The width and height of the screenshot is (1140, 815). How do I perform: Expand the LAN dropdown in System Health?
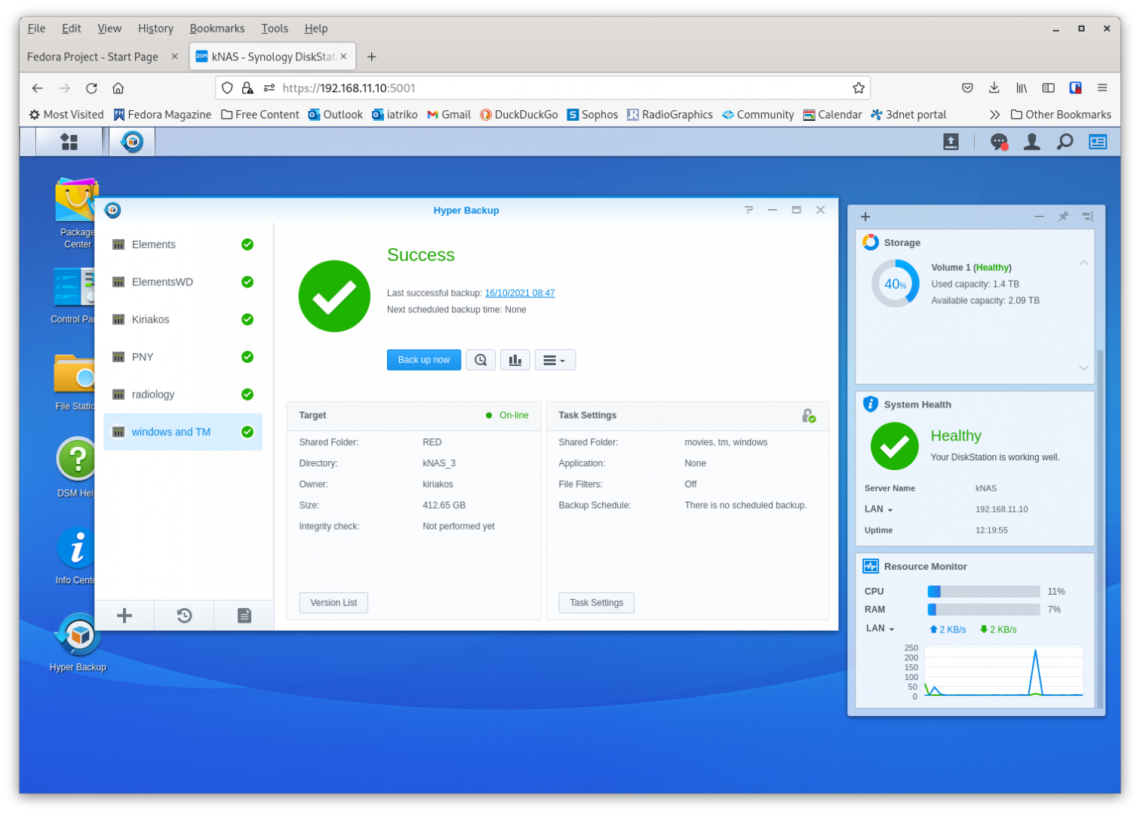879,509
